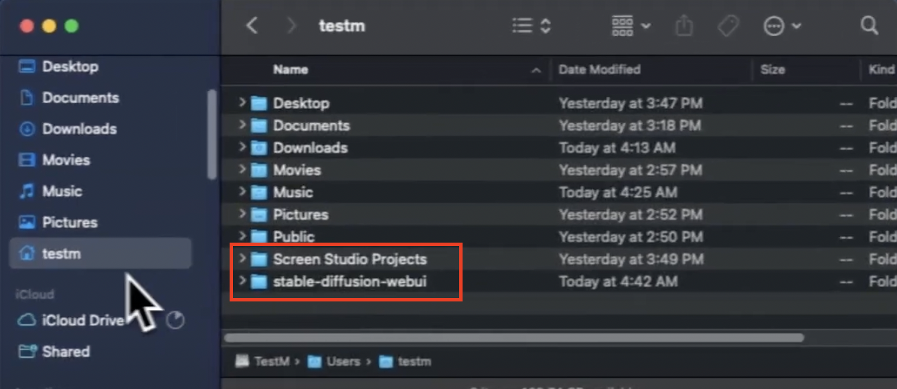Expand the Documents folder disclosure triangle
The height and width of the screenshot is (389, 897).
point(242,125)
